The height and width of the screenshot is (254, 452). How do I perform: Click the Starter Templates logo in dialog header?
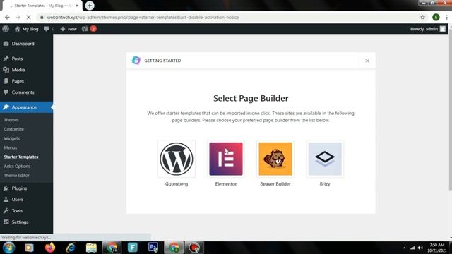[x=136, y=61]
